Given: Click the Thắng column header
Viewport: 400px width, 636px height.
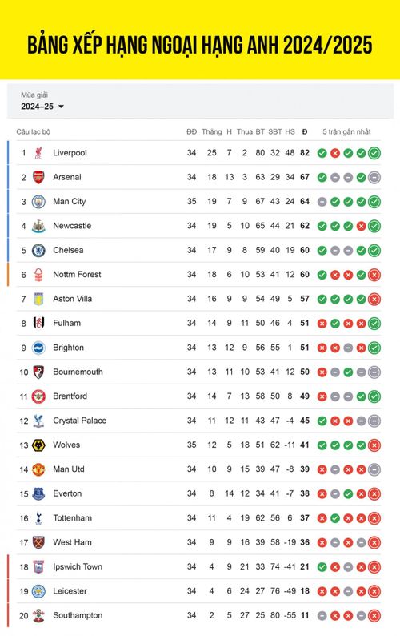Looking at the screenshot, I should coord(211,132).
